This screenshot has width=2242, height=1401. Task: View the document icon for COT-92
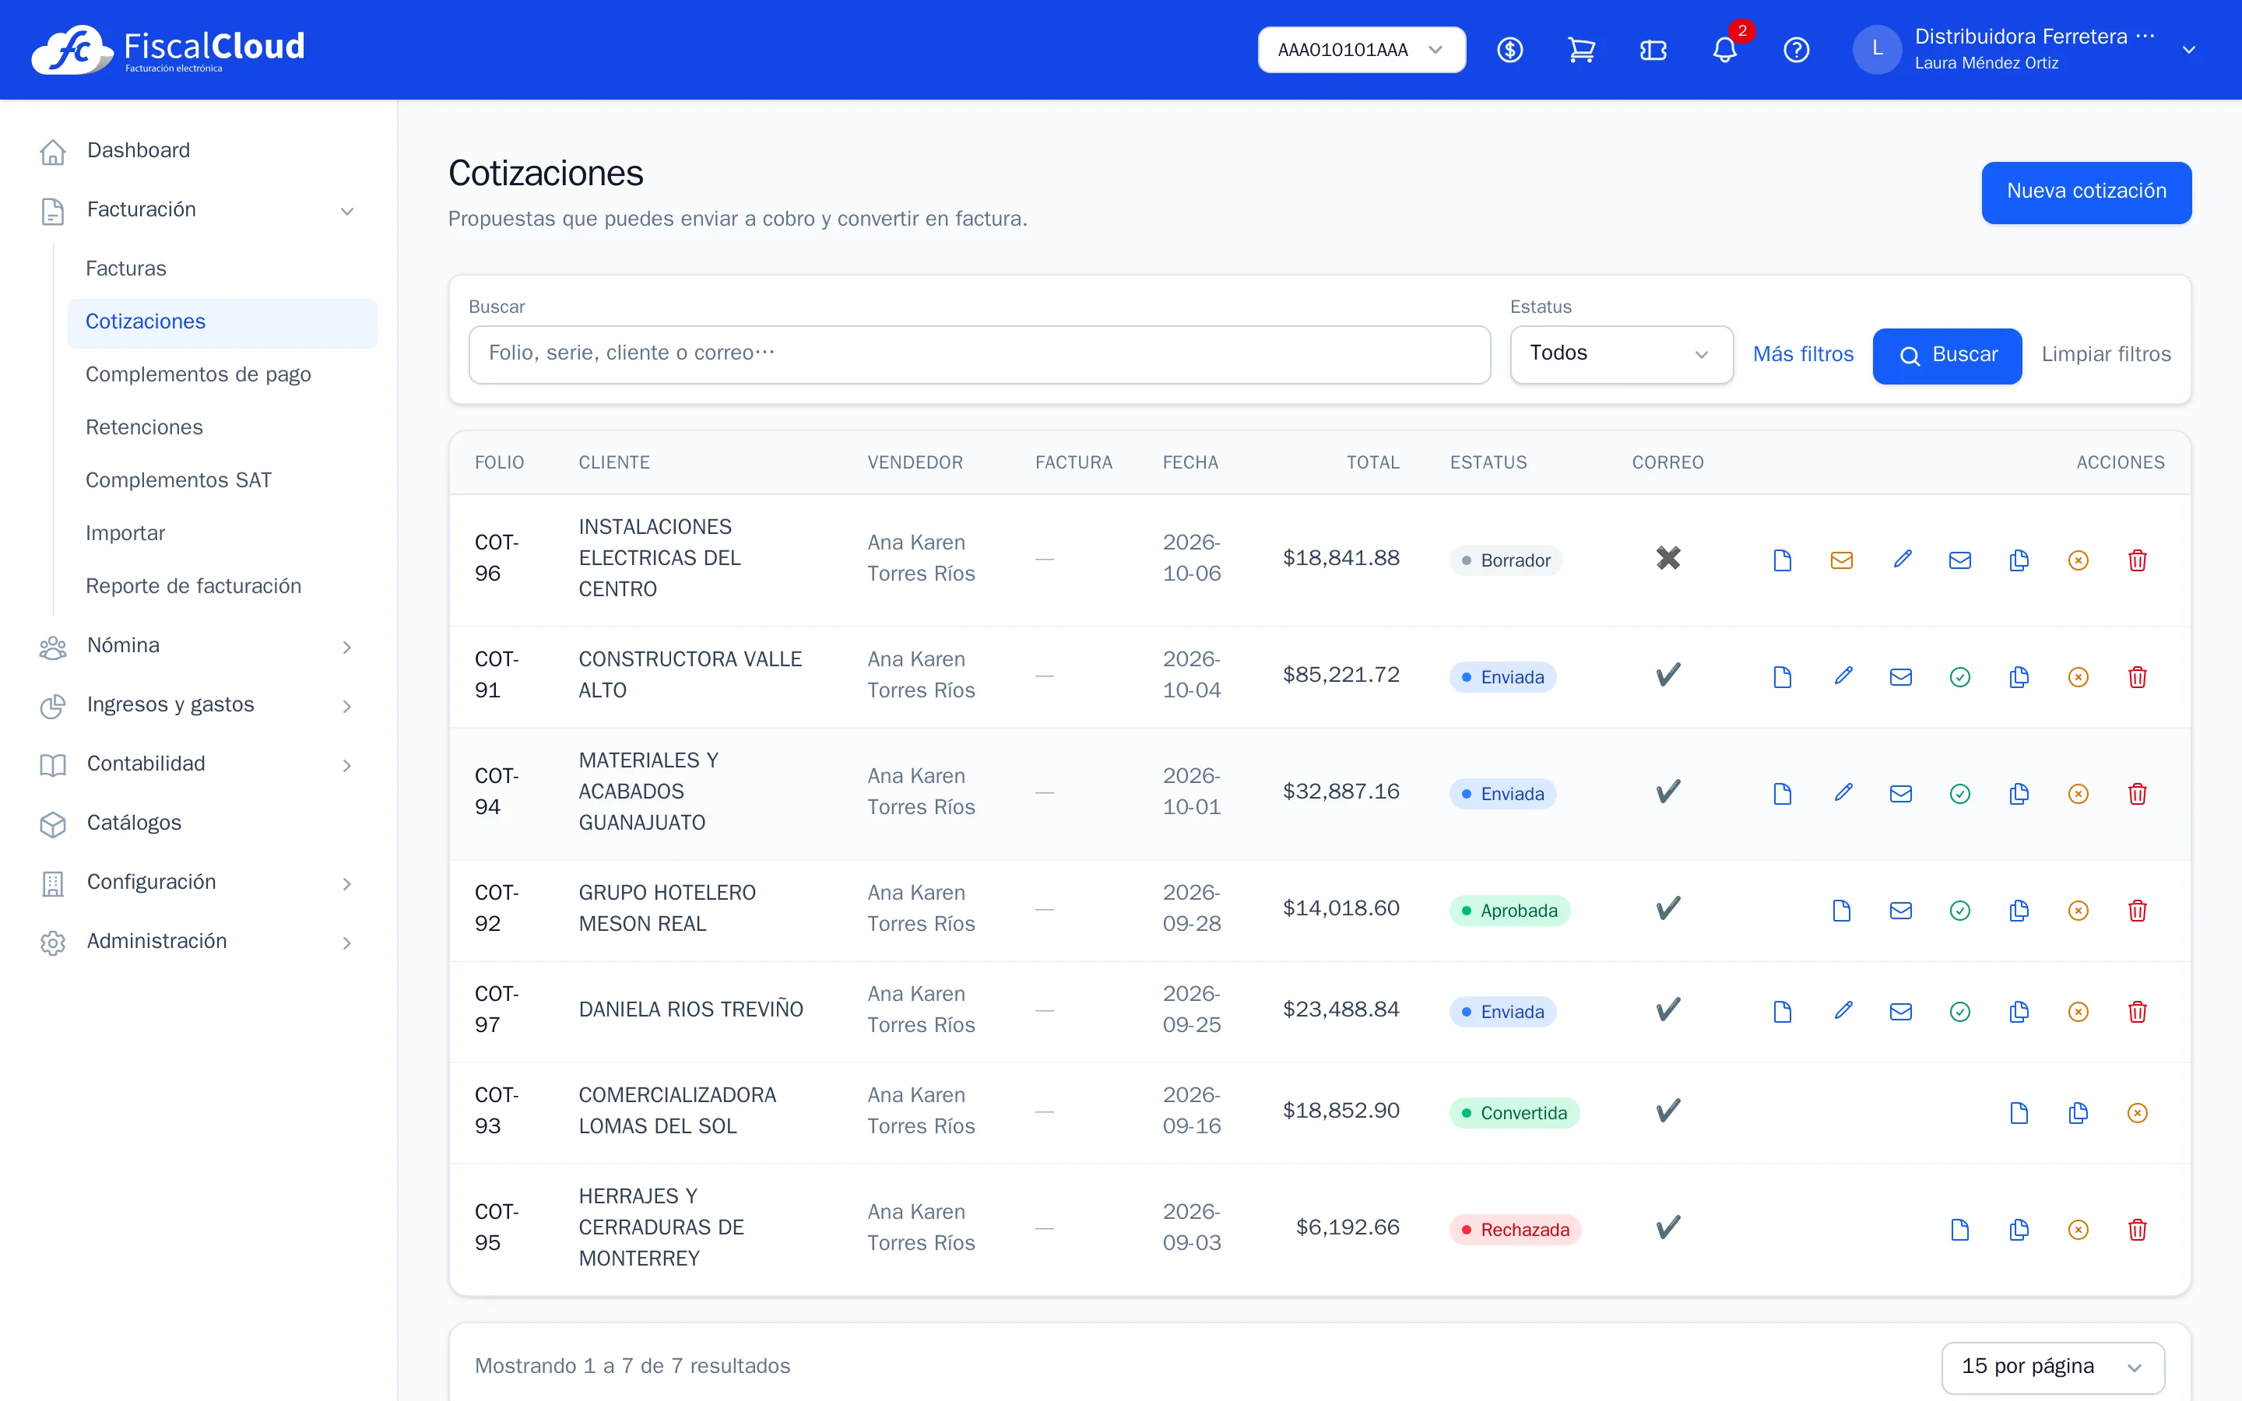click(x=1842, y=911)
